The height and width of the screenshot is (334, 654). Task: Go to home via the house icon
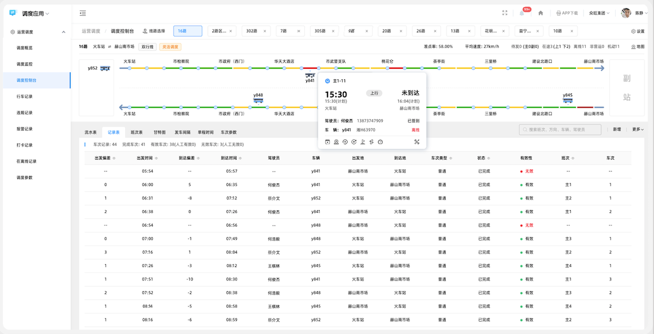540,13
